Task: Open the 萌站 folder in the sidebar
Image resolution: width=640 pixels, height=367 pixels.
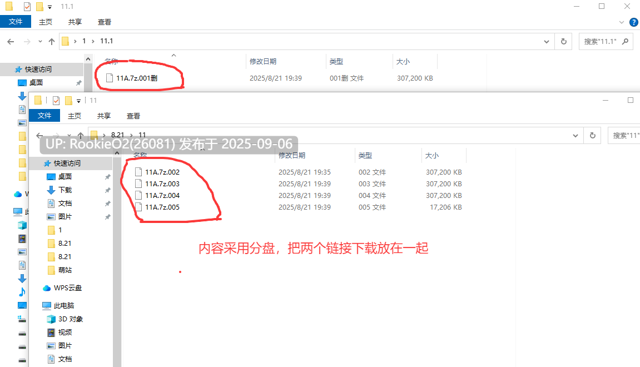Action: pos(65,270)
